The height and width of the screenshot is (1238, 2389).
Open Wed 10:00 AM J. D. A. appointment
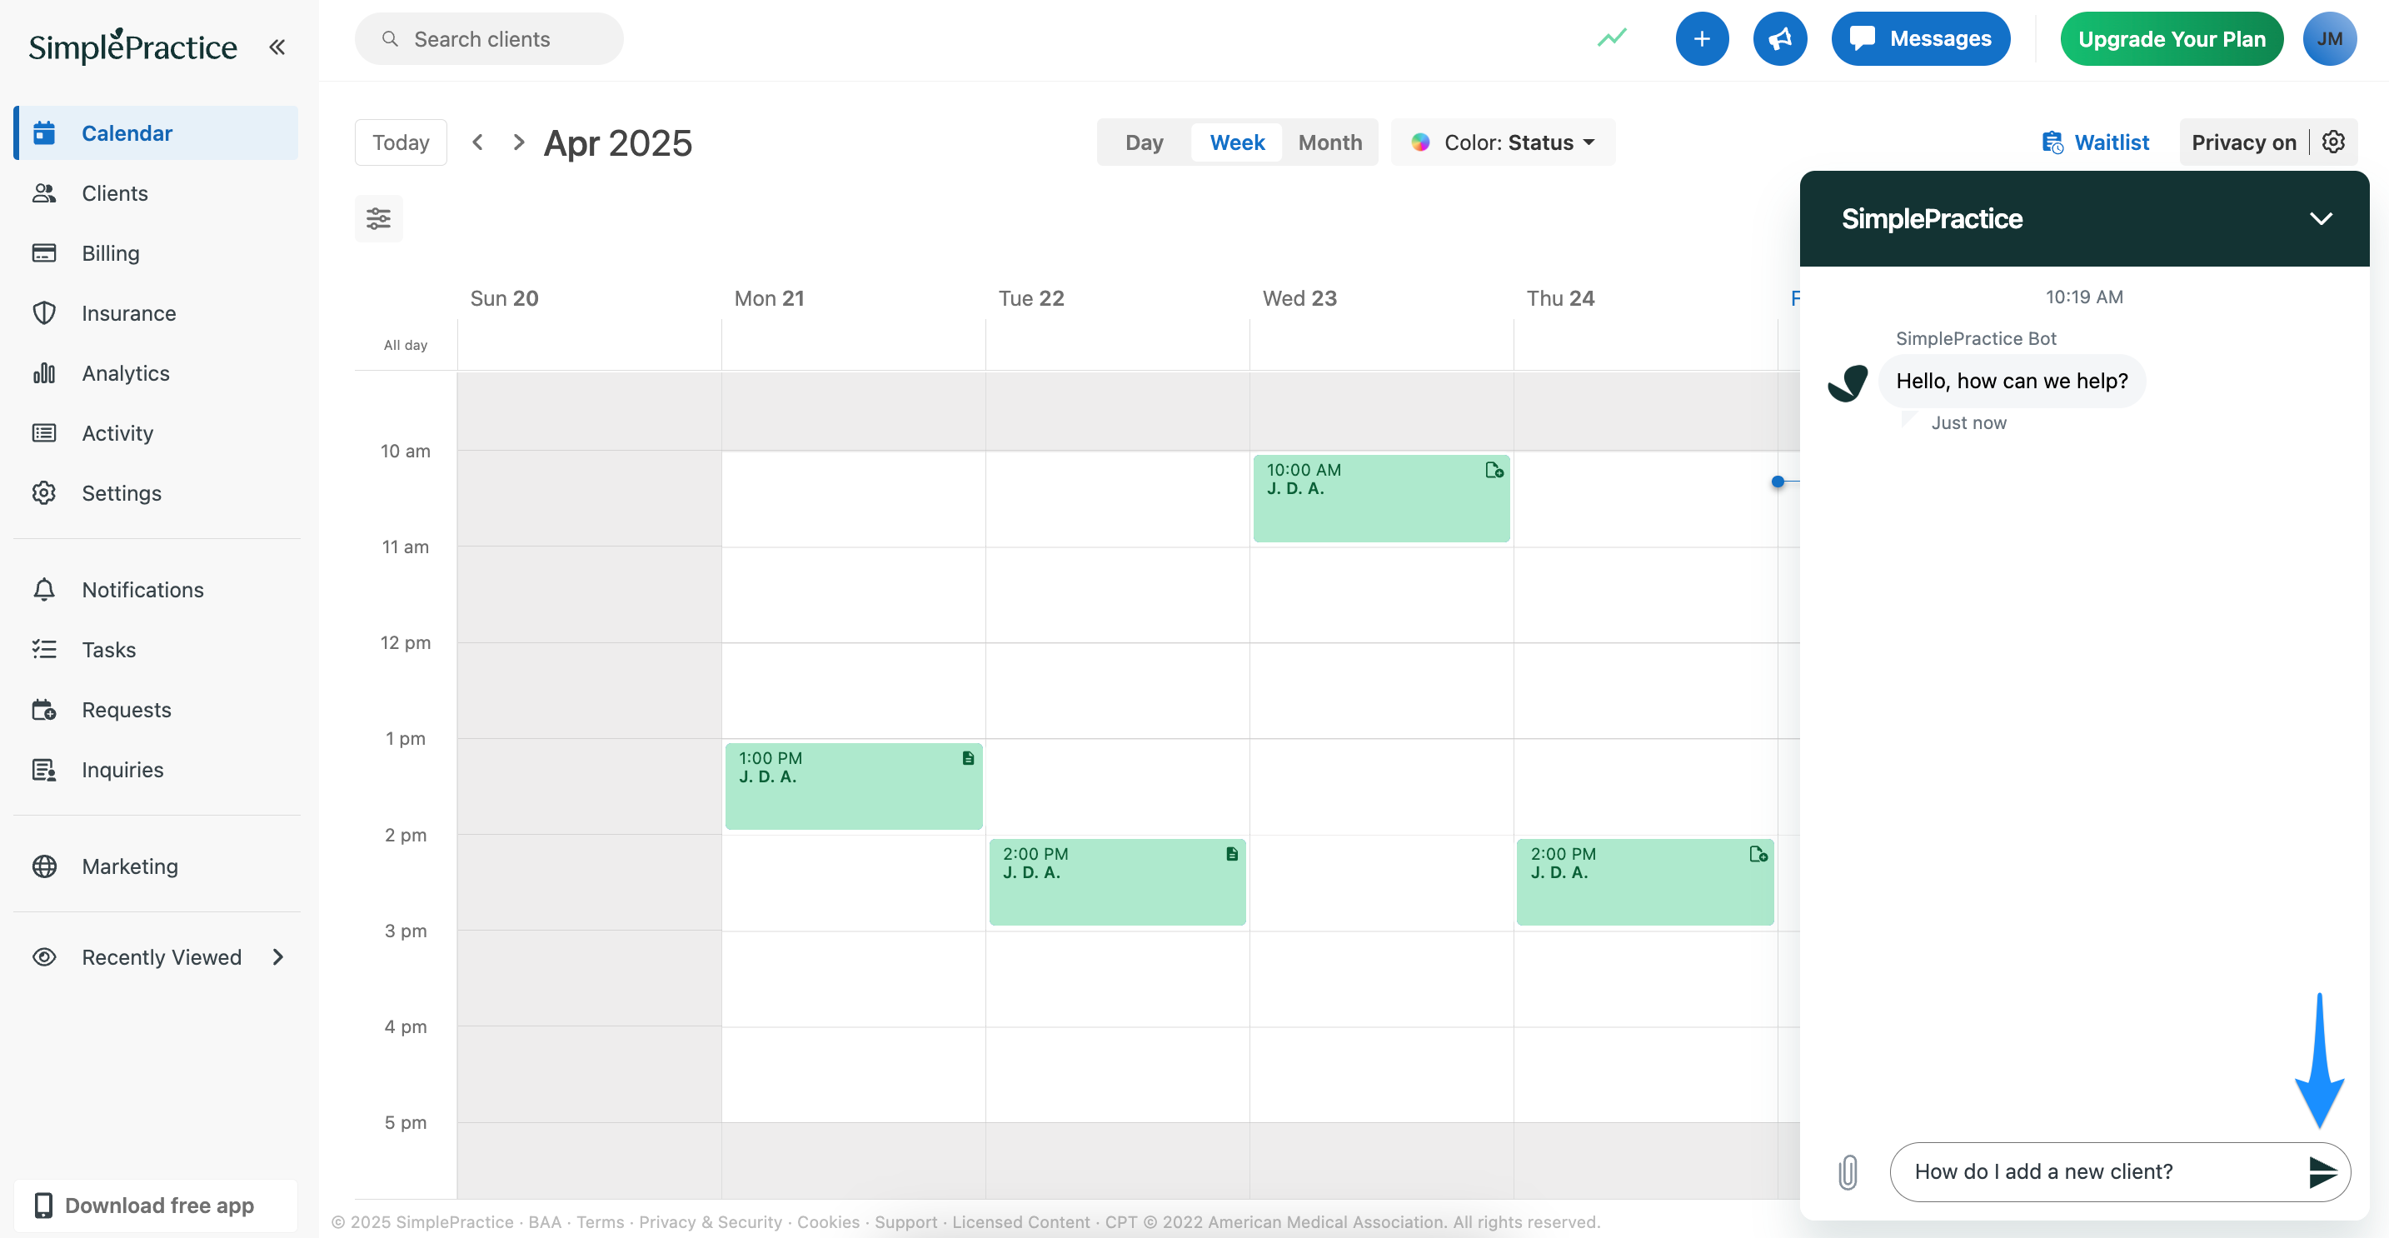click(x=1381, y=498)
